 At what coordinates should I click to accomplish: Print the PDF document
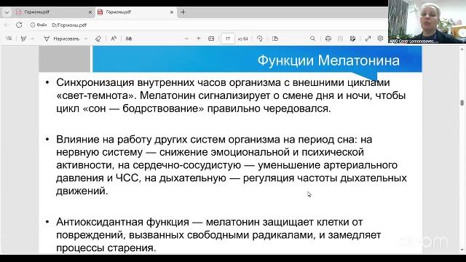328,39
